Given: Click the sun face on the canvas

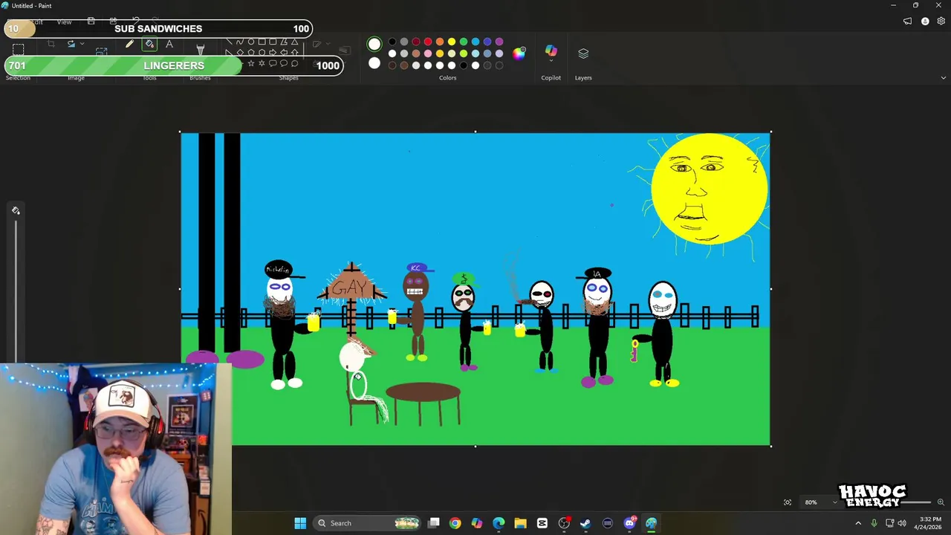Looking at the screenshot, I should [x=709, y=189].
